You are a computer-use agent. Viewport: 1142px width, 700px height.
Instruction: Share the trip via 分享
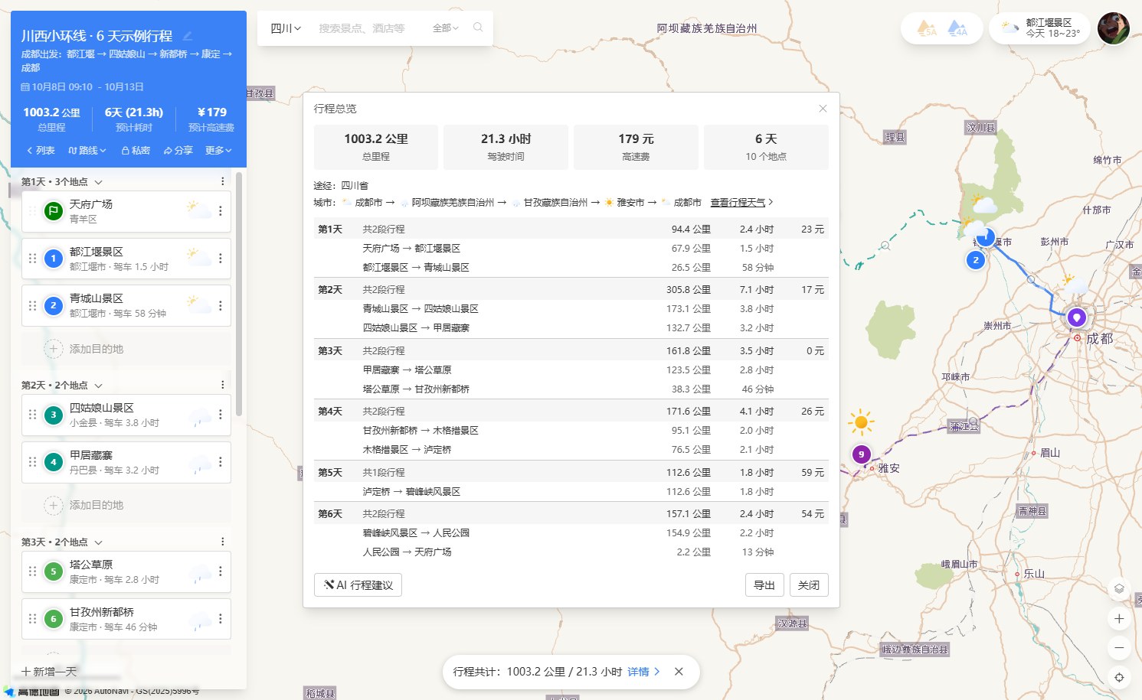[178, 151]
